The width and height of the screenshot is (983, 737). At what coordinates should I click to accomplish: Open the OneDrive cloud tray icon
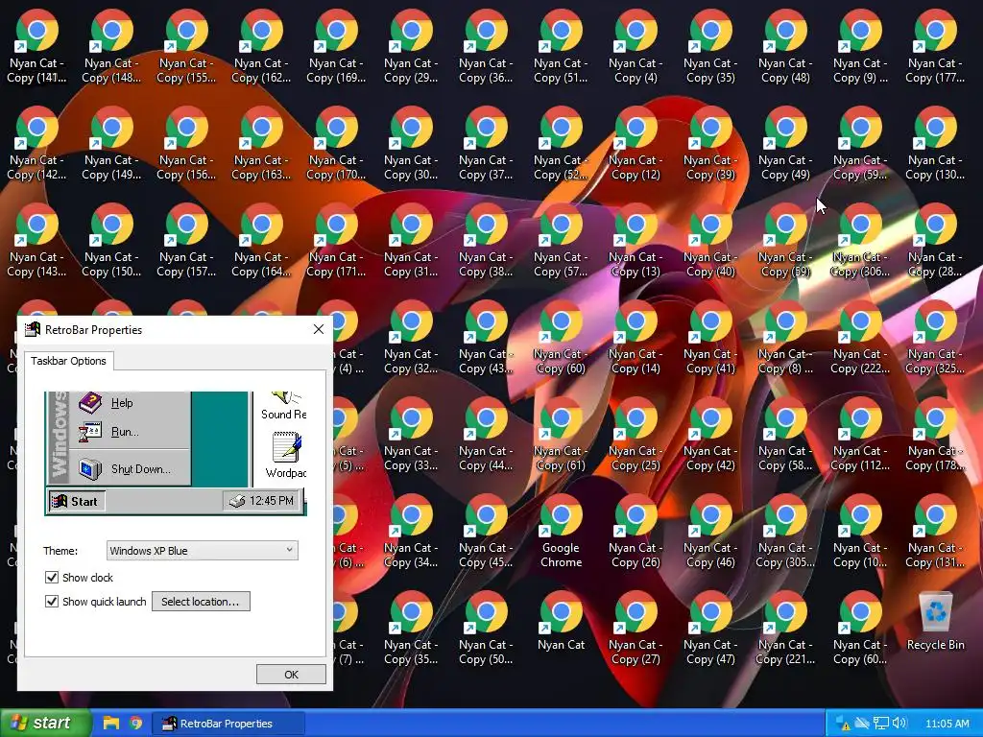(x=862, y=724)
